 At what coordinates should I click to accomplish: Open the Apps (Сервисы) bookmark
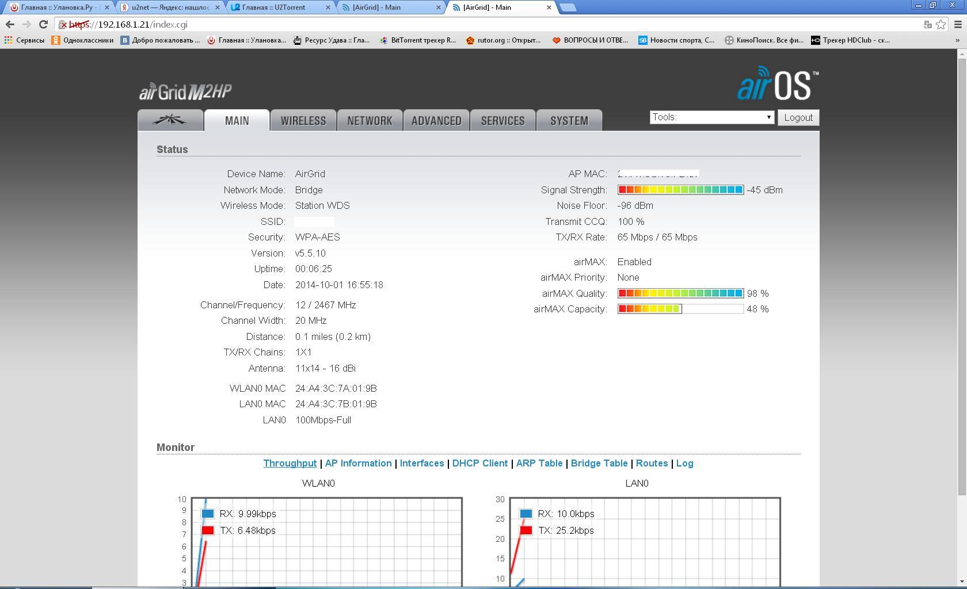(24, 40)
